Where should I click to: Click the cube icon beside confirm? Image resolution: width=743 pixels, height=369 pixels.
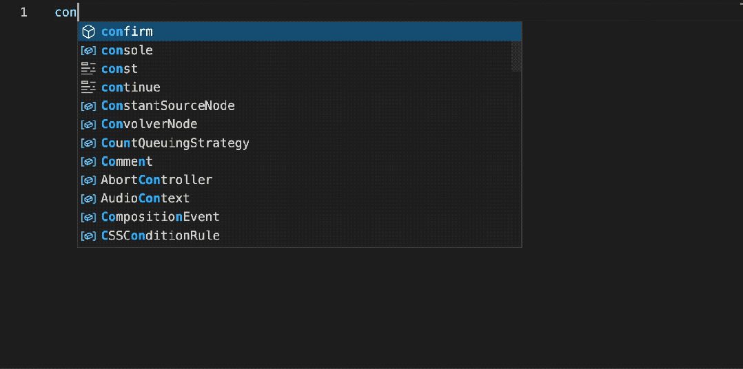tap(88, 32)
